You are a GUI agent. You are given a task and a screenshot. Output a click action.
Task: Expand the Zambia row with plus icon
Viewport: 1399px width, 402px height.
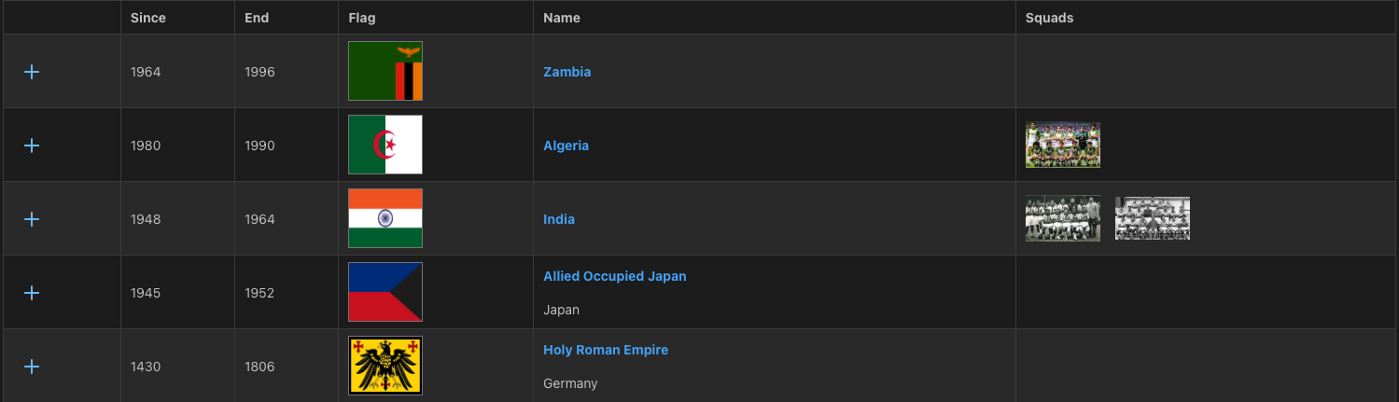tap(32, 72)
